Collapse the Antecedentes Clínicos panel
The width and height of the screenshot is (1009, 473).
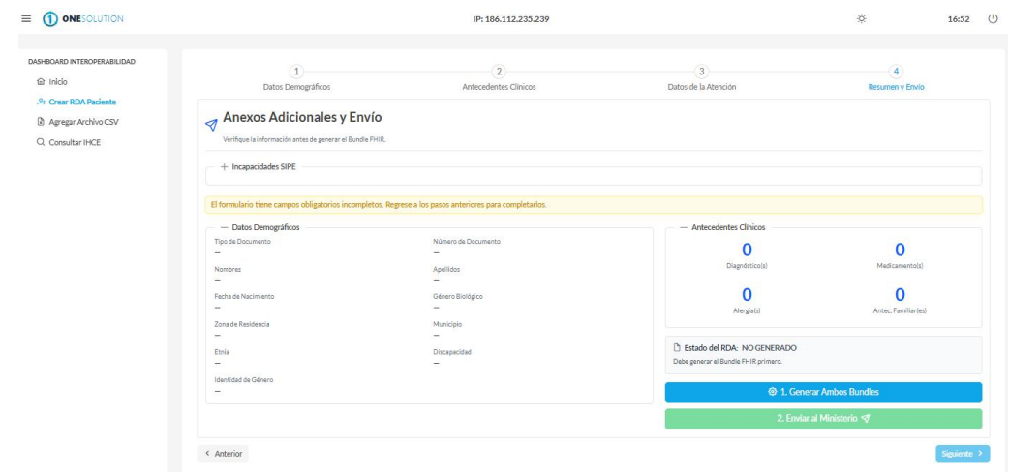722,227
